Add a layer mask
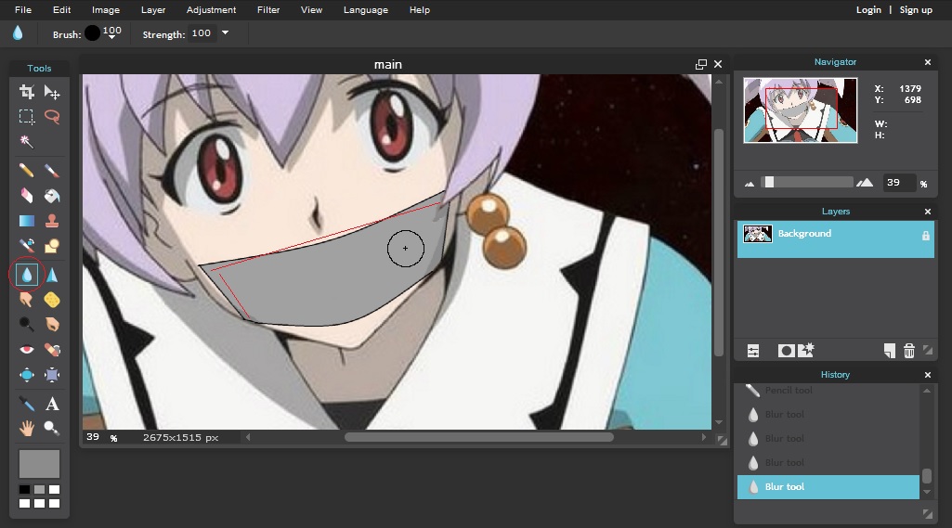Image resolution: width=952 pixels, height=528 pixels. click(787, 351)
